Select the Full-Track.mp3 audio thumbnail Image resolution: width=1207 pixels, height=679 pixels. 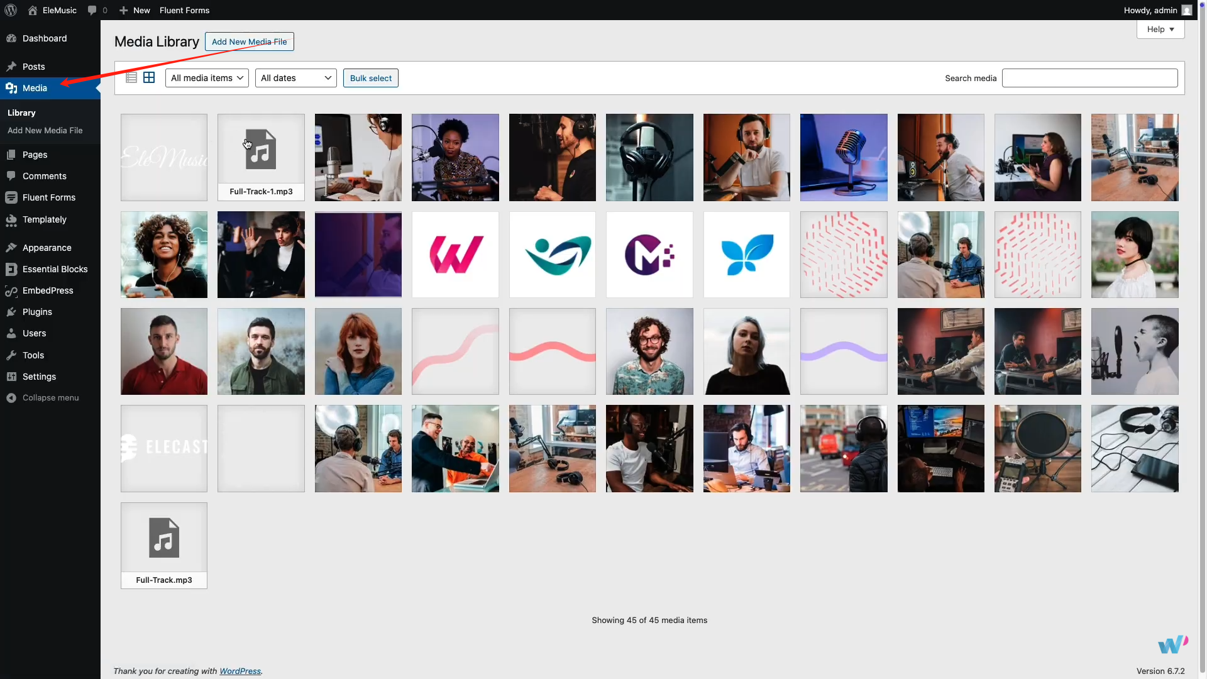[164, 545]
